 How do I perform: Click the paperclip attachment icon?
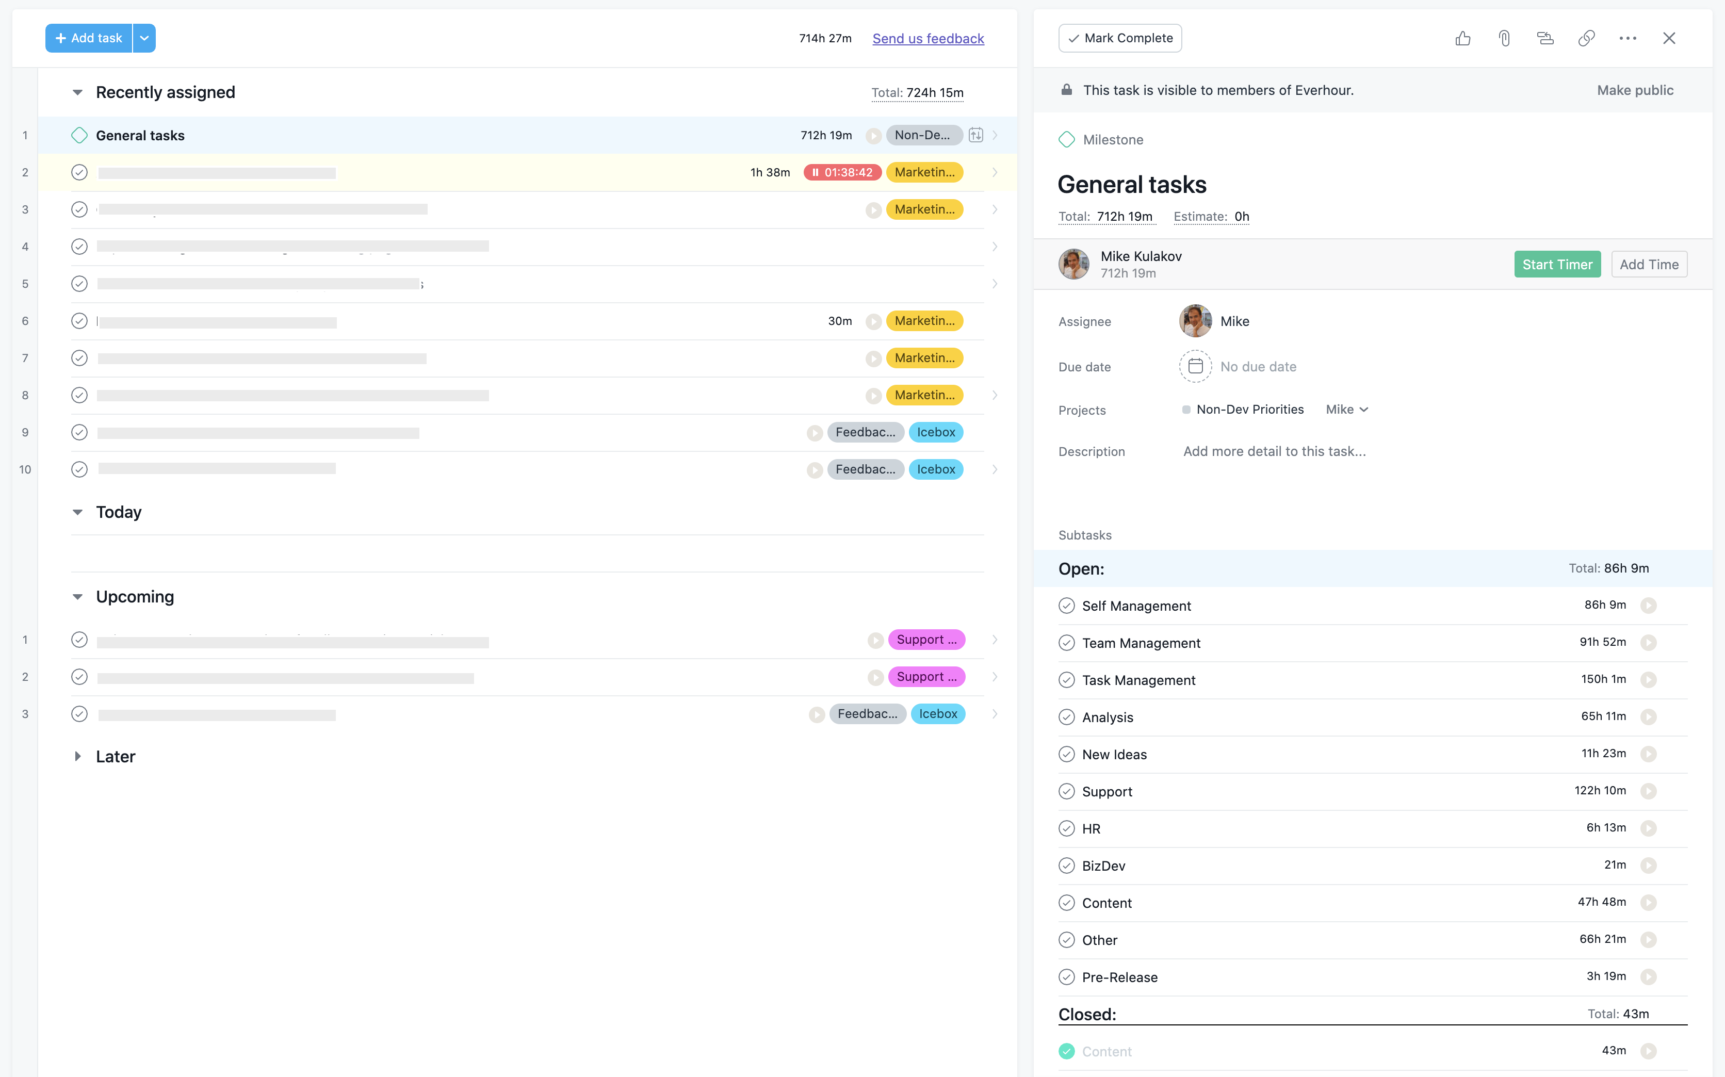[x=1504, y=39]
